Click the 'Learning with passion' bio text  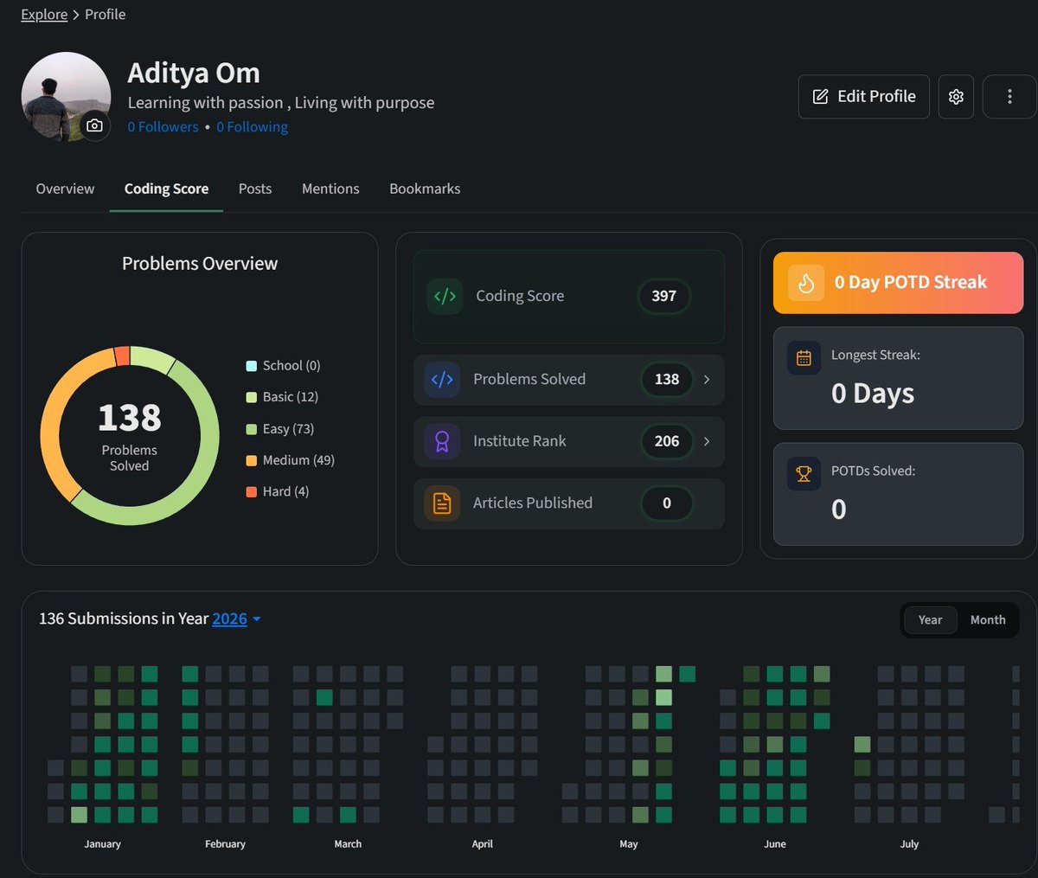281,103
